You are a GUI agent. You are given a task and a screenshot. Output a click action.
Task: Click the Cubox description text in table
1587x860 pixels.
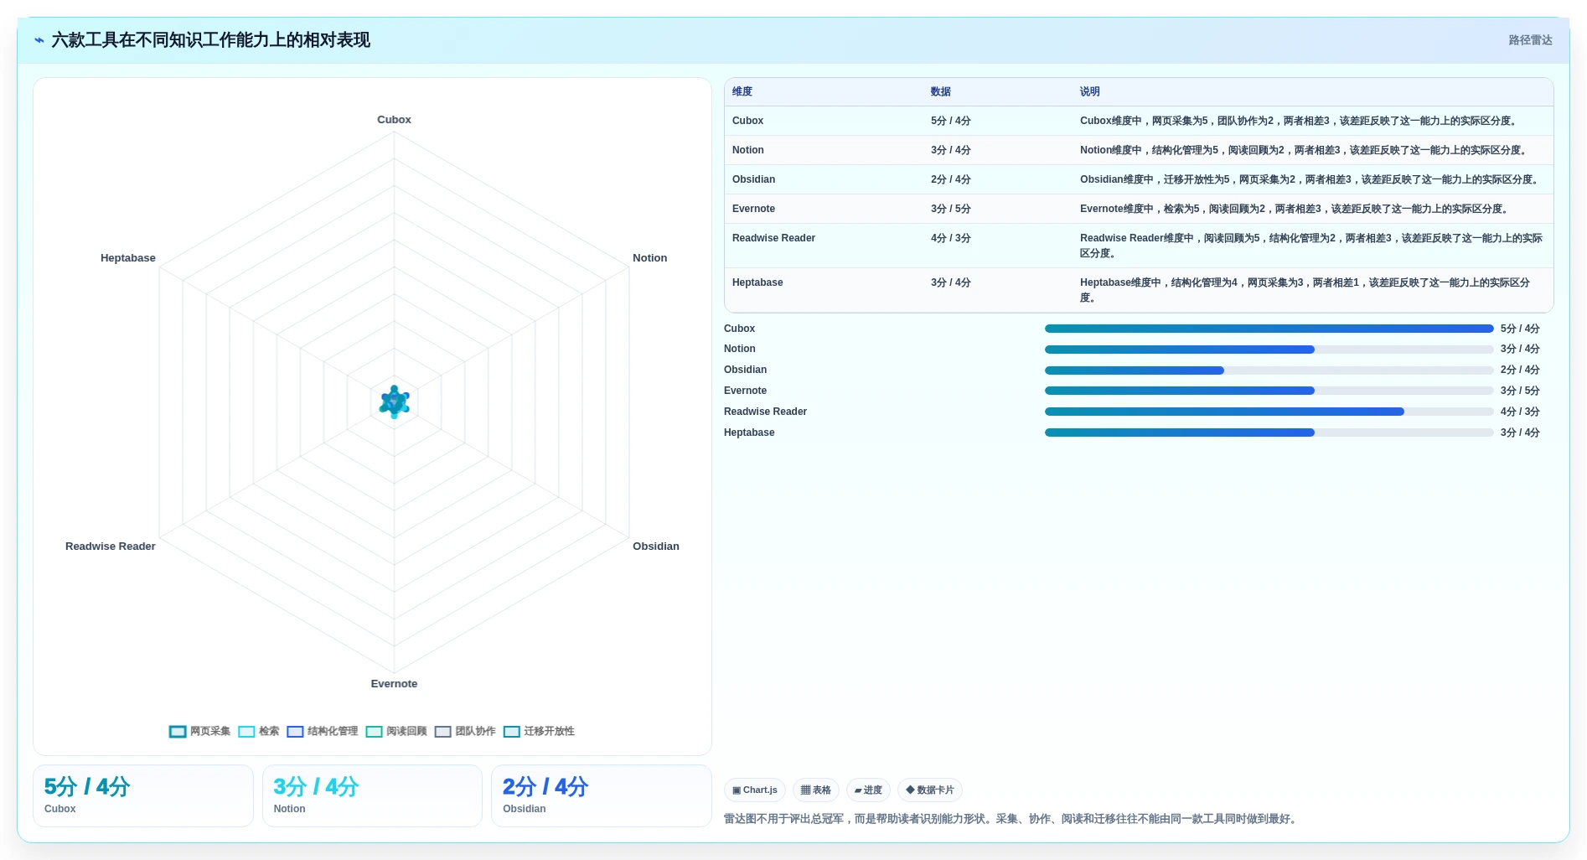[1300, 121]
